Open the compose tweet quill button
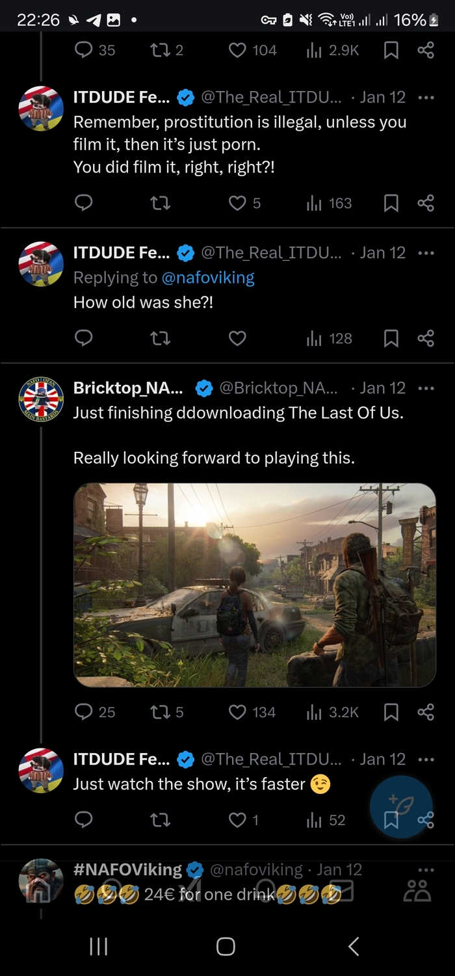The image size is (455, 976). (x=402, y=806)
